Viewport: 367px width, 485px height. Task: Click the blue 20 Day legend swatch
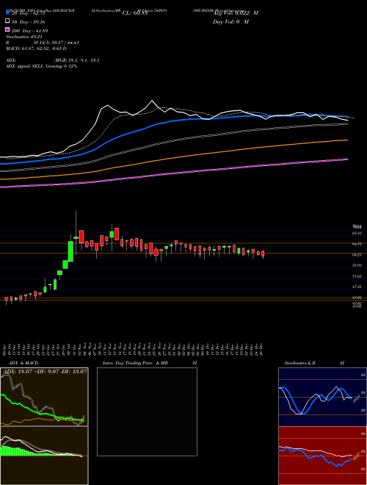pos(7,12)
